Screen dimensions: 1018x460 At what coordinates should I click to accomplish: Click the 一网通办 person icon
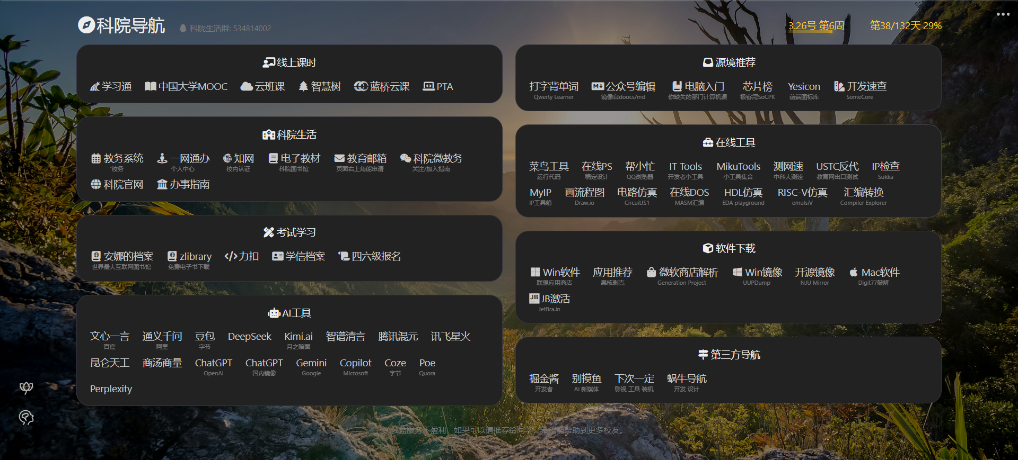162,158
